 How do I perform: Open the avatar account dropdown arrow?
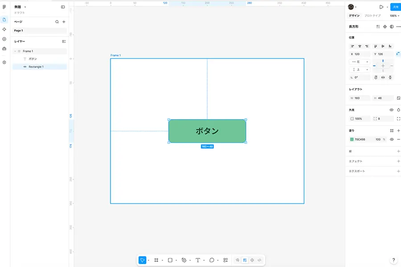[356, 7]
